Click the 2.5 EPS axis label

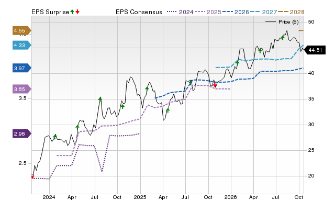click(x=23, y=163)
